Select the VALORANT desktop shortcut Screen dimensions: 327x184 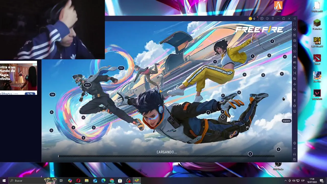tap(317, 95)
